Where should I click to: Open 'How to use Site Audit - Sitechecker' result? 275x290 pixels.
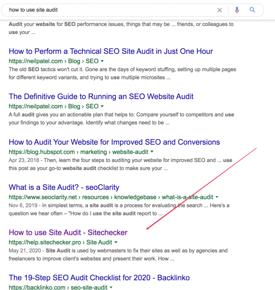click(68, 233)
